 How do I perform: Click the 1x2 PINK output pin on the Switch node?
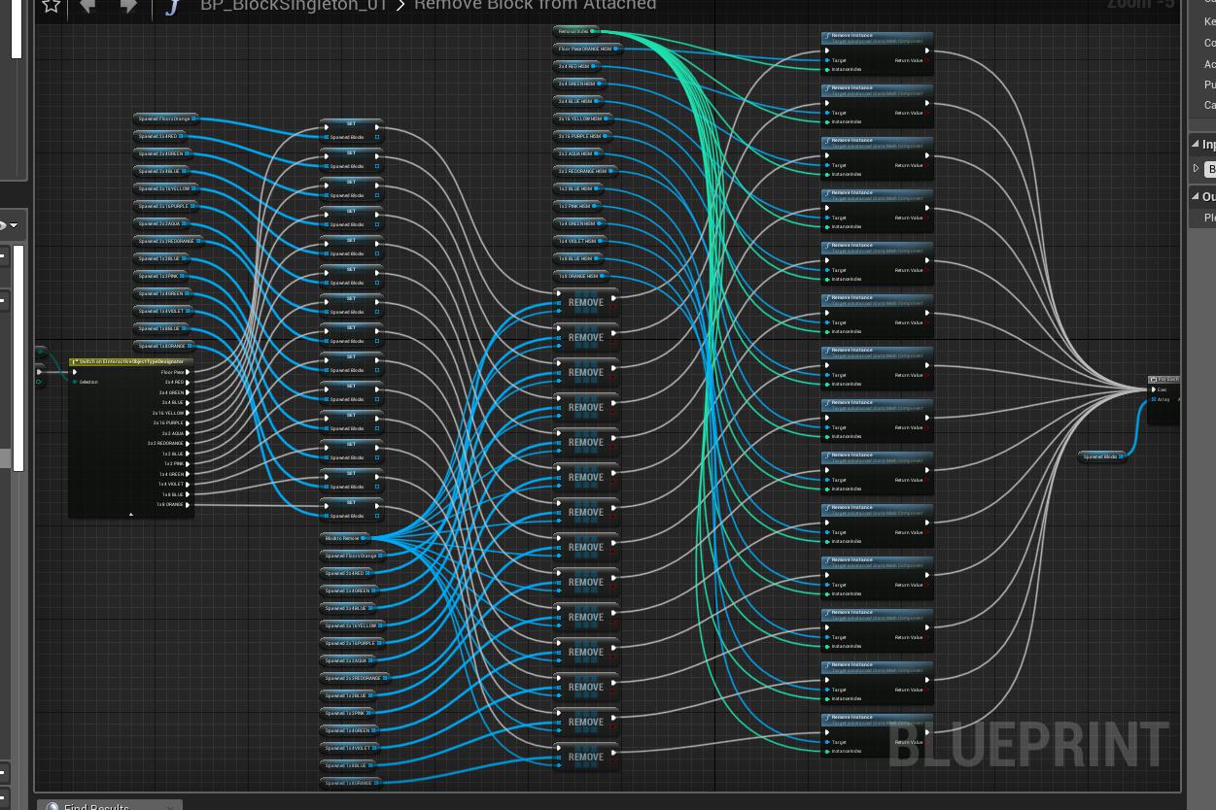(188, 463)
